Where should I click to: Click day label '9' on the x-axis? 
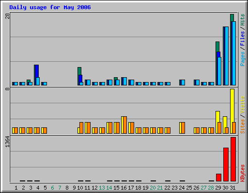[x=74, y=188]
